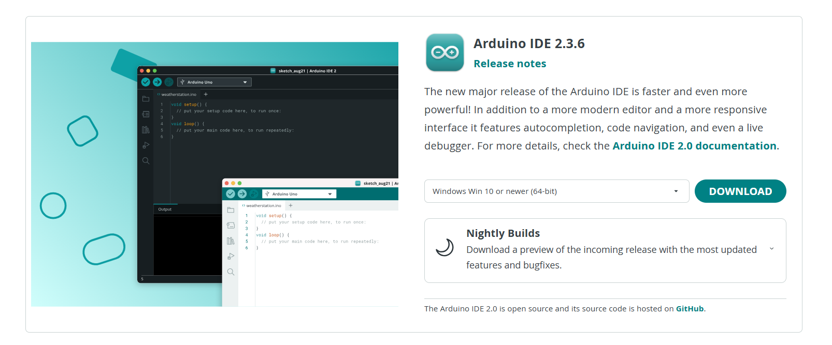Click the Verify checkmark in the light IDE window
832x345 pixels.
tap(231, 194)
